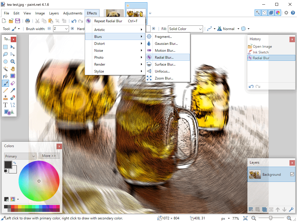The width and height of the screenshot is (297, 222).
Task: Click the More >> button in Colors
Action: point(49,156)
